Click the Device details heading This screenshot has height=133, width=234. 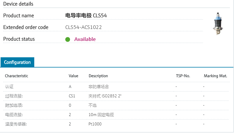[18, 4]
